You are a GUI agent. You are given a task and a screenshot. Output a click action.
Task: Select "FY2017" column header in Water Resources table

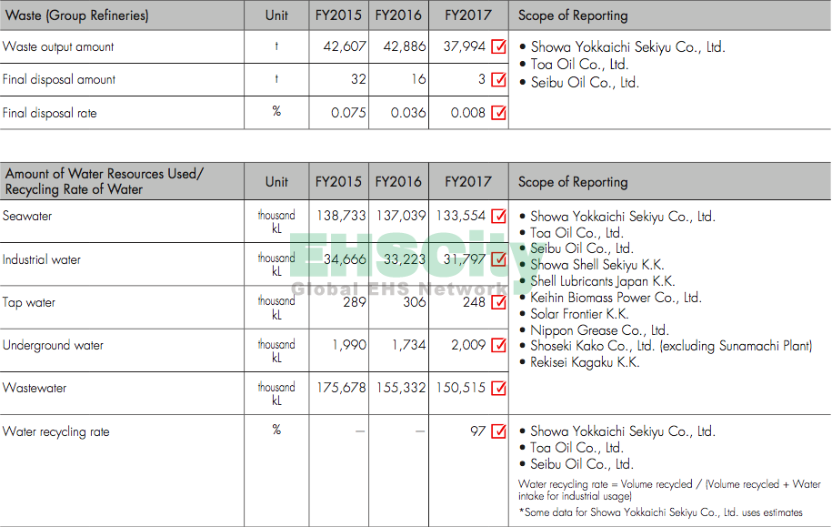[x=468, y=182]
